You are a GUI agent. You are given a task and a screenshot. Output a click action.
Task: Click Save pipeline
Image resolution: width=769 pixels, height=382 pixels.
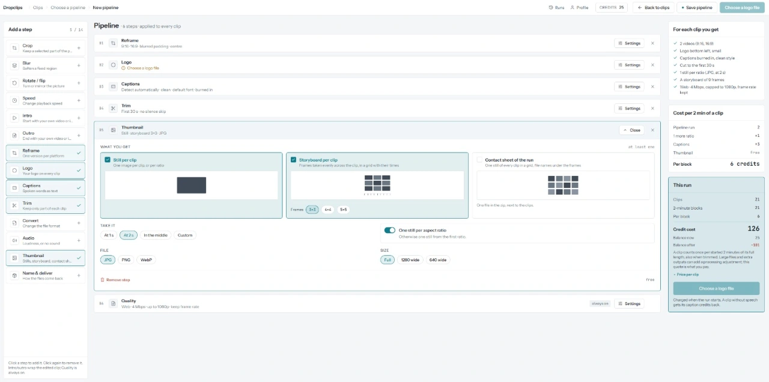[696, 8]
